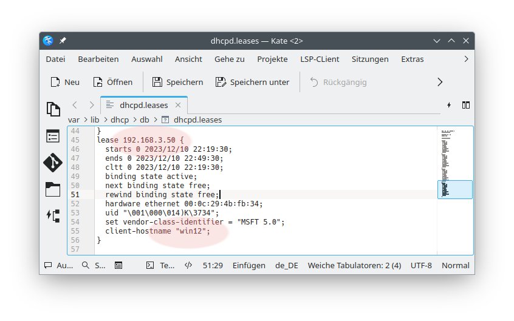Open the Projekte menu
Image resolution: width=514 pixels, height=321 pixels.
point(272,59)
